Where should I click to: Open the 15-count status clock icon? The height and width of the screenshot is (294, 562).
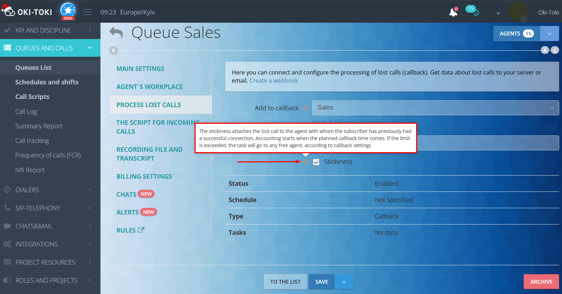tap(473, 11)
